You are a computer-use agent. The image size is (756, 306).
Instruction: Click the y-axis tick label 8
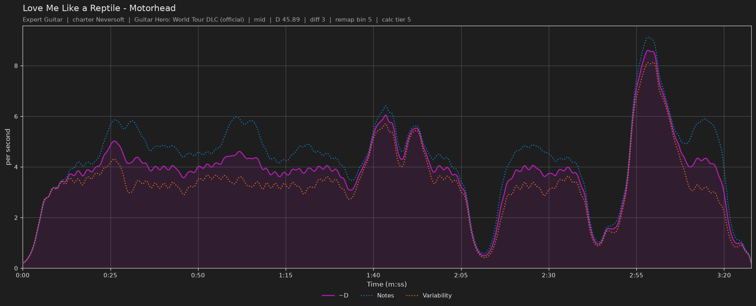coord(17,66)
